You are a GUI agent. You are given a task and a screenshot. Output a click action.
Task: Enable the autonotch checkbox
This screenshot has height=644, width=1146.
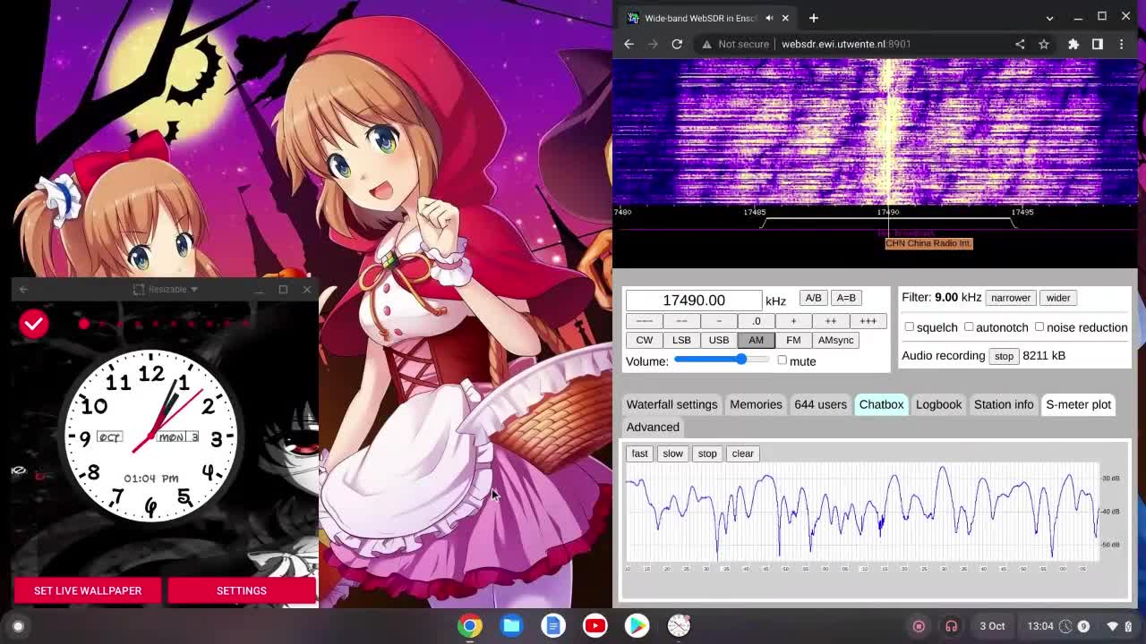pyautogui.click(x=969, y=327)
